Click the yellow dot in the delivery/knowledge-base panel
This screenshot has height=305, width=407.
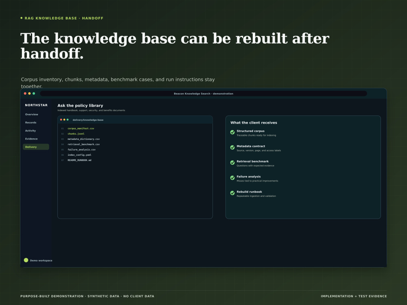click(64, 120)
